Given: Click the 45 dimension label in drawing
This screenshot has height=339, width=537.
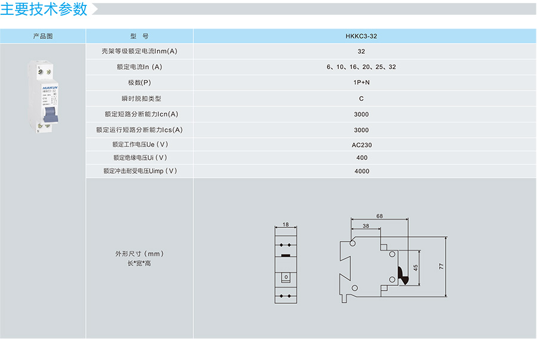Looking at the screenshot, I should point(415,268).
